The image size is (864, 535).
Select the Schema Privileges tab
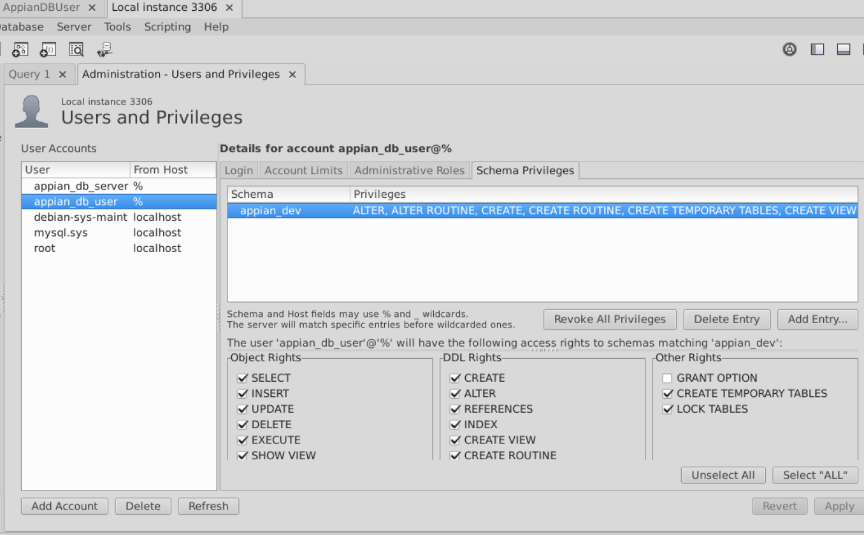pos(525,170)
